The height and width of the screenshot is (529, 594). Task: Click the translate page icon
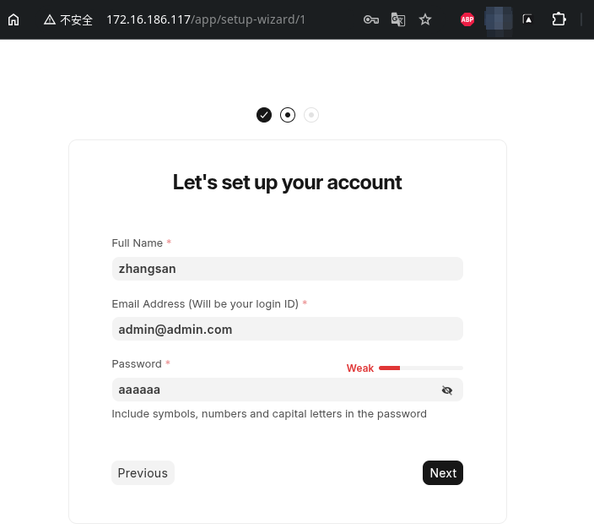398,19
